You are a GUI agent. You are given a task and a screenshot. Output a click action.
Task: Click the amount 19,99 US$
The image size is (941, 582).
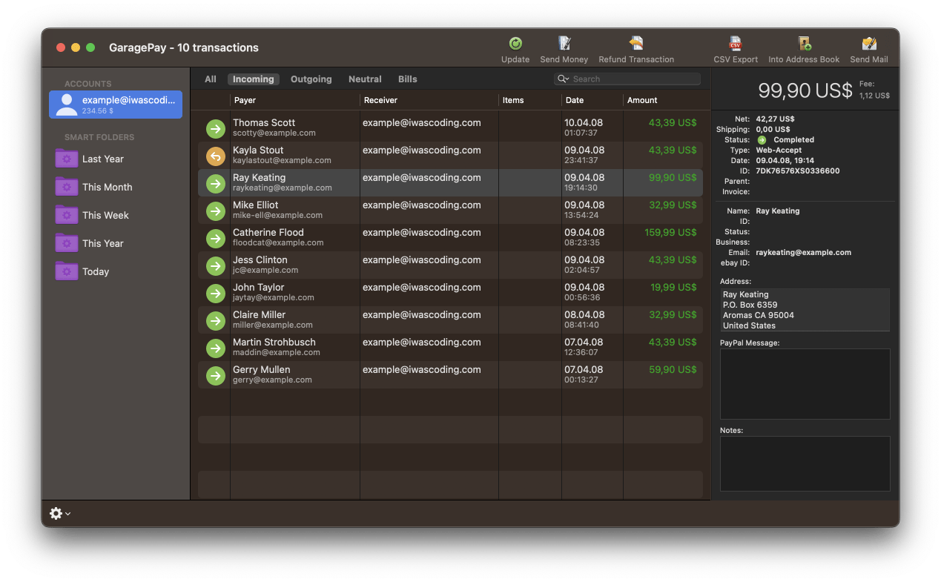[x=674, y=287]
